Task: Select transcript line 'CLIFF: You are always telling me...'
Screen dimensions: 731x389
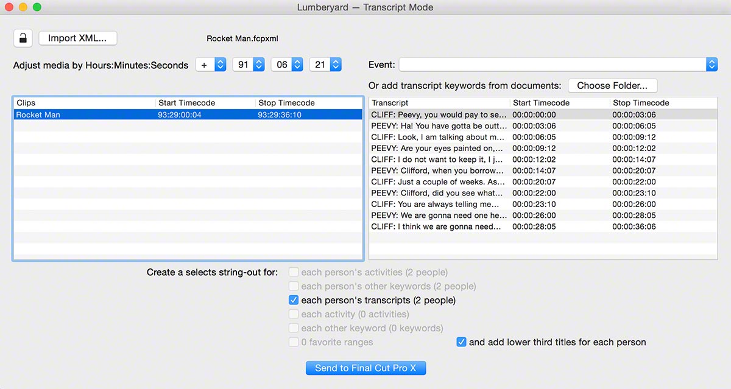Action: [x=543, y=204]
